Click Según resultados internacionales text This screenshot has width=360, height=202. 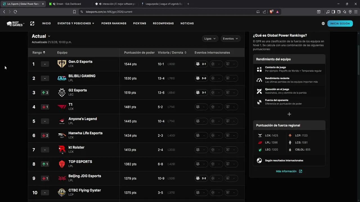pyautogui.click(x=284, y=161)
